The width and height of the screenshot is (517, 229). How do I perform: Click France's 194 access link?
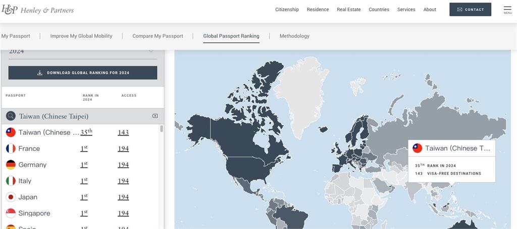pyautogui.click(x=123, y=148)
